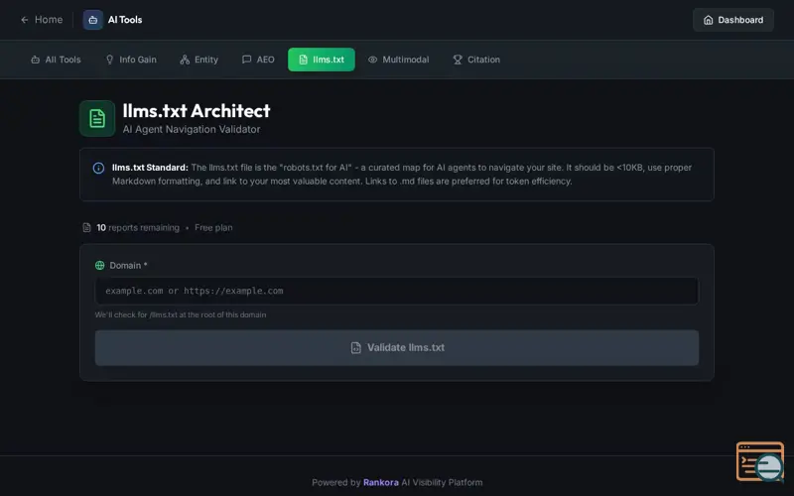794x496 pixels.
Task: Open the floating assistant widget icon
Action: point(760,461)
